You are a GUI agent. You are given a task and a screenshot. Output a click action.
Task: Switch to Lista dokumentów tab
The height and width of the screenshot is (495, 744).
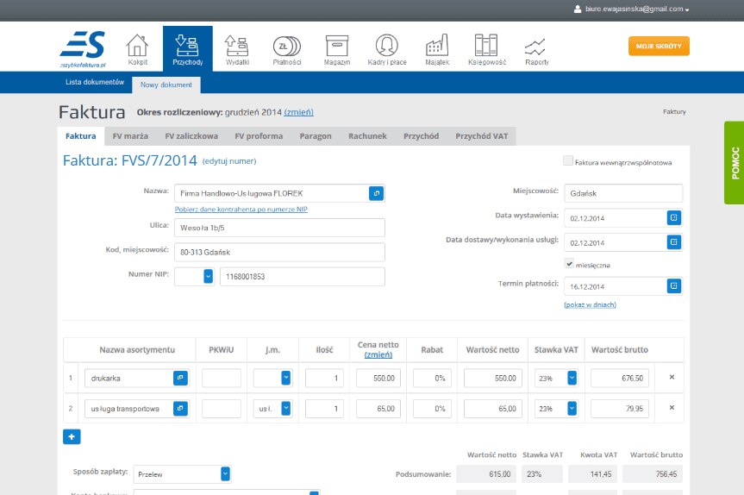[95, 82]
